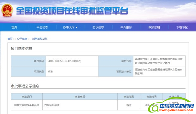
Task: Select the 项目基本信息 section heading
Action: (21, 48)
